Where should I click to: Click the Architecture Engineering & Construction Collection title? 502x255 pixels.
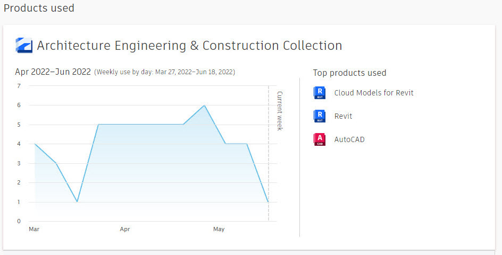189,46
